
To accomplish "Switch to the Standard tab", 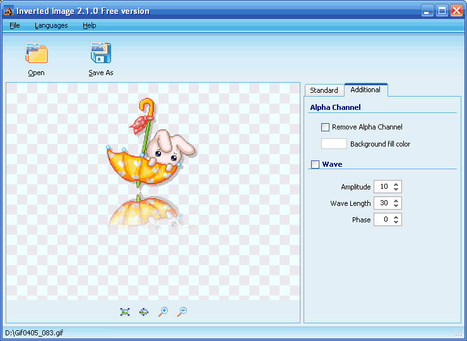I will pos(324,90).
